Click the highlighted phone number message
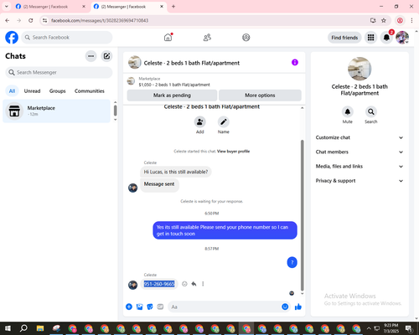 pos(159,284)
